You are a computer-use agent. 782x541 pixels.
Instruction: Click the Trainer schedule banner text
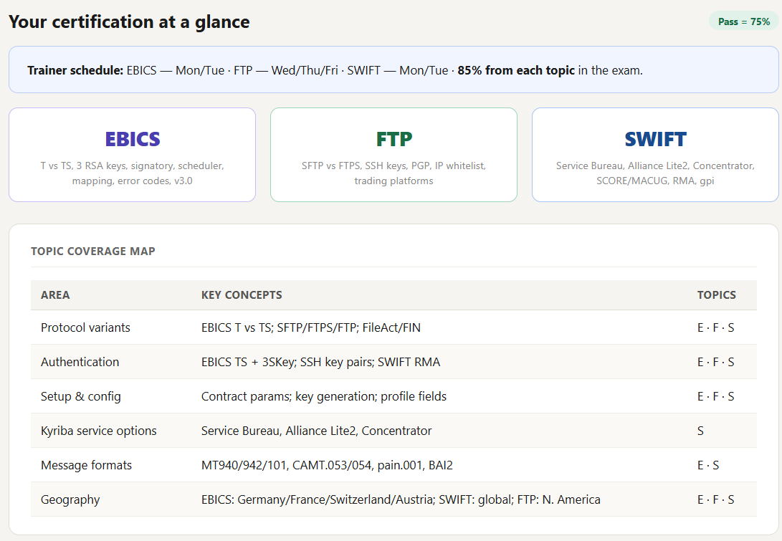(335, 70)
